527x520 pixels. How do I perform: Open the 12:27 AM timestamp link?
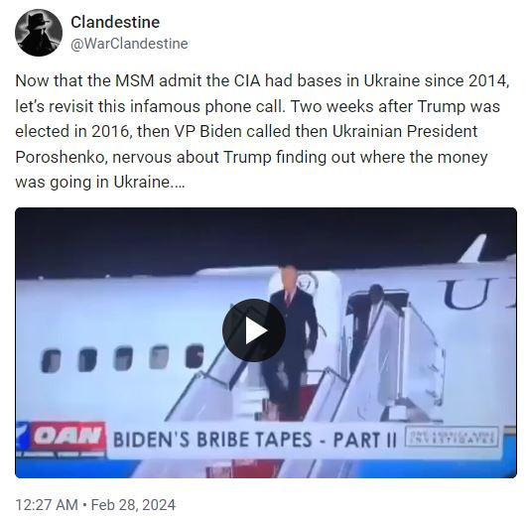tap(47, 505)
